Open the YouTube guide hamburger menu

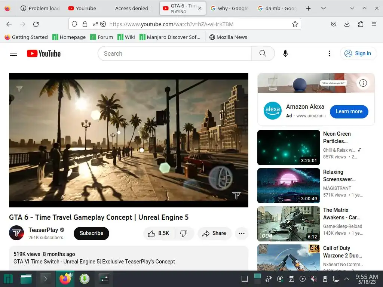(13, 53)
